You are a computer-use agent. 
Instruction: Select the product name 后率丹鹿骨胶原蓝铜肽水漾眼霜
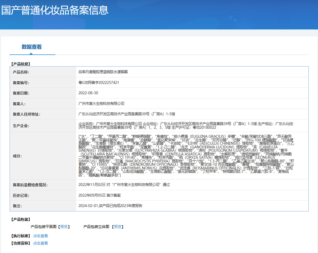pos(103,72)
